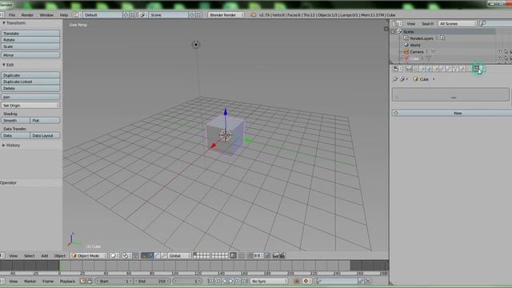
Task: Select RenderLayers in the outliner
Action: pos(422,38)
